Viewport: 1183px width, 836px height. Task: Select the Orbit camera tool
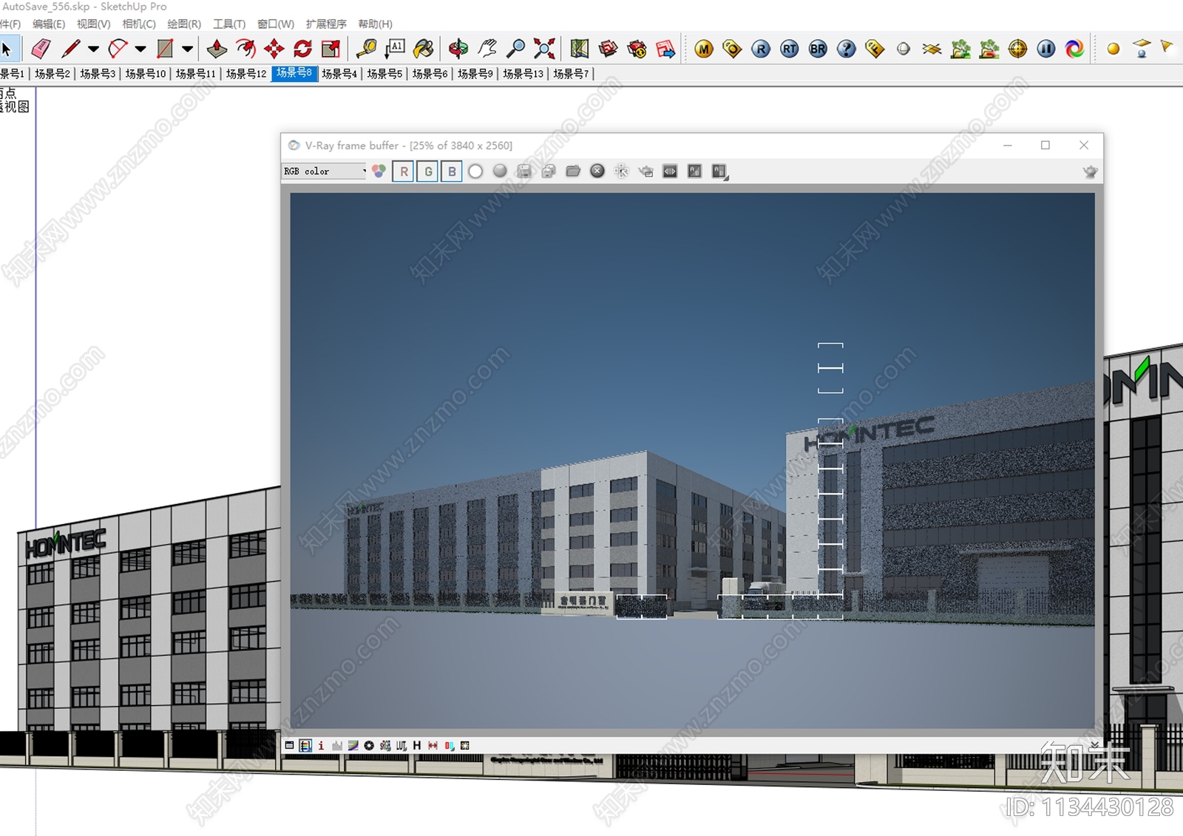pyautogui.click(x=458, y=49)
